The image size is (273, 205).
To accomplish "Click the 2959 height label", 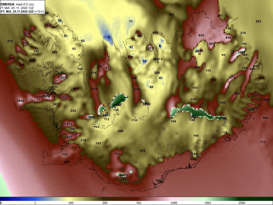I will click(x=146, y=104).
